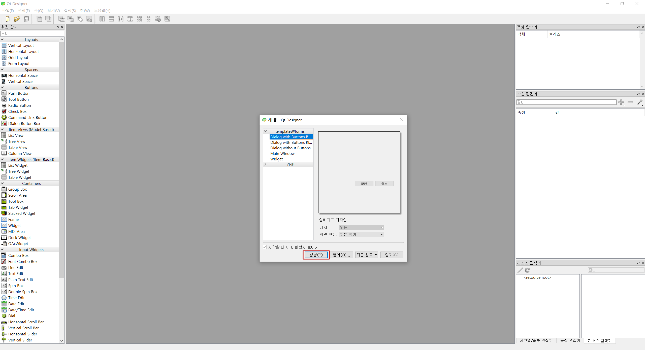The image size is (645, 350).
Task: Click the 닫기(C) button
Action: [392, 255]
